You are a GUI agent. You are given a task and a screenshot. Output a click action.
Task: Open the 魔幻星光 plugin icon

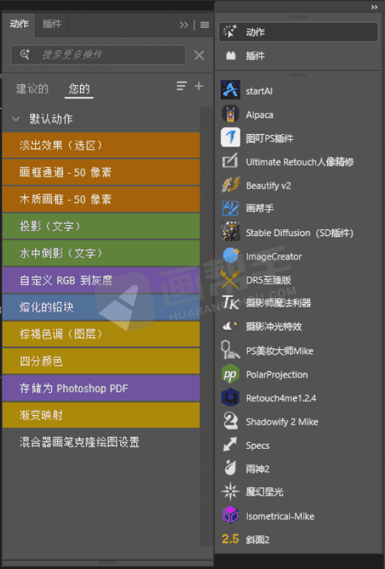pyautogui.click(x=230, y=492)
